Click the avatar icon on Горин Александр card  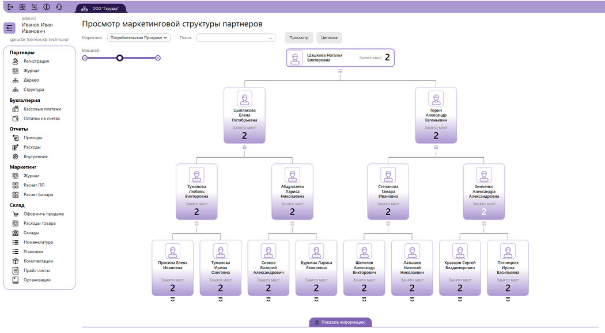(x=436, y=98)
